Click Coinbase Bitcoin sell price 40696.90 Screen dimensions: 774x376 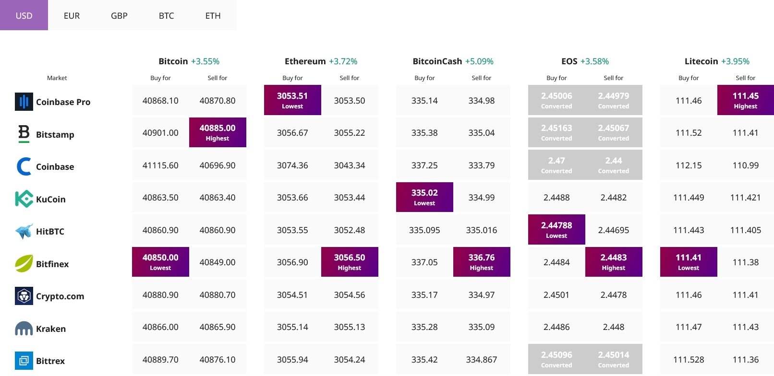pos(218,165)
